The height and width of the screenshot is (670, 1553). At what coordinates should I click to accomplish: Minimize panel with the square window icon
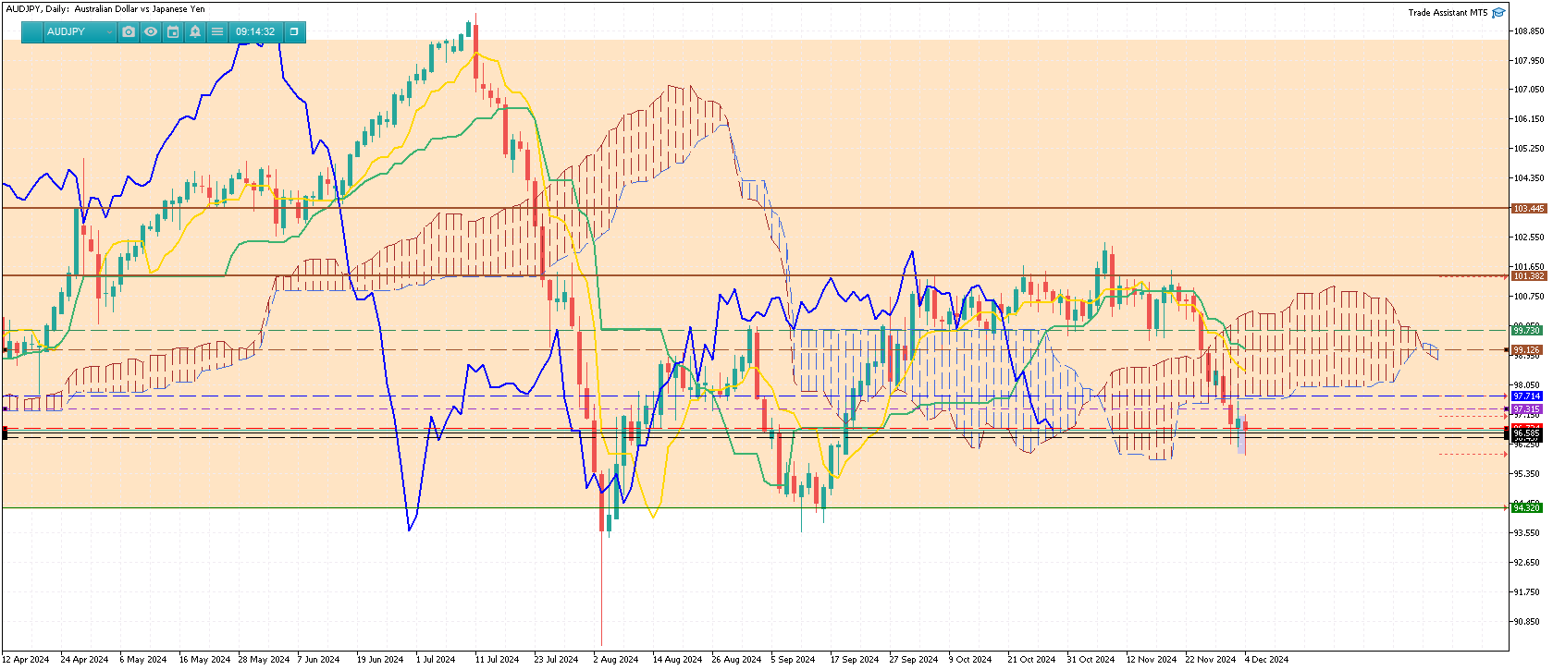click(x=294, y=31)
